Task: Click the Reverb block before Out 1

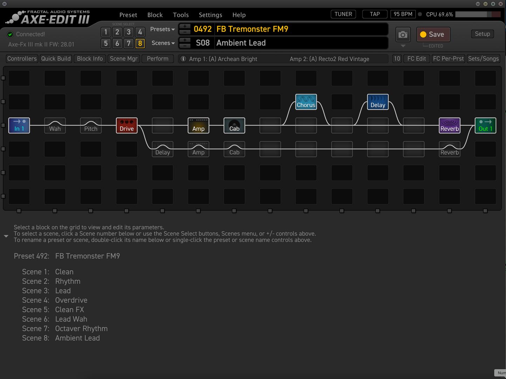Action: pos(449,125)
